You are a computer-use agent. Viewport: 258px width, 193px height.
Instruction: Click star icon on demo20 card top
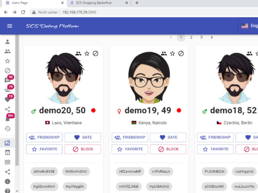[x=87, y=54]
